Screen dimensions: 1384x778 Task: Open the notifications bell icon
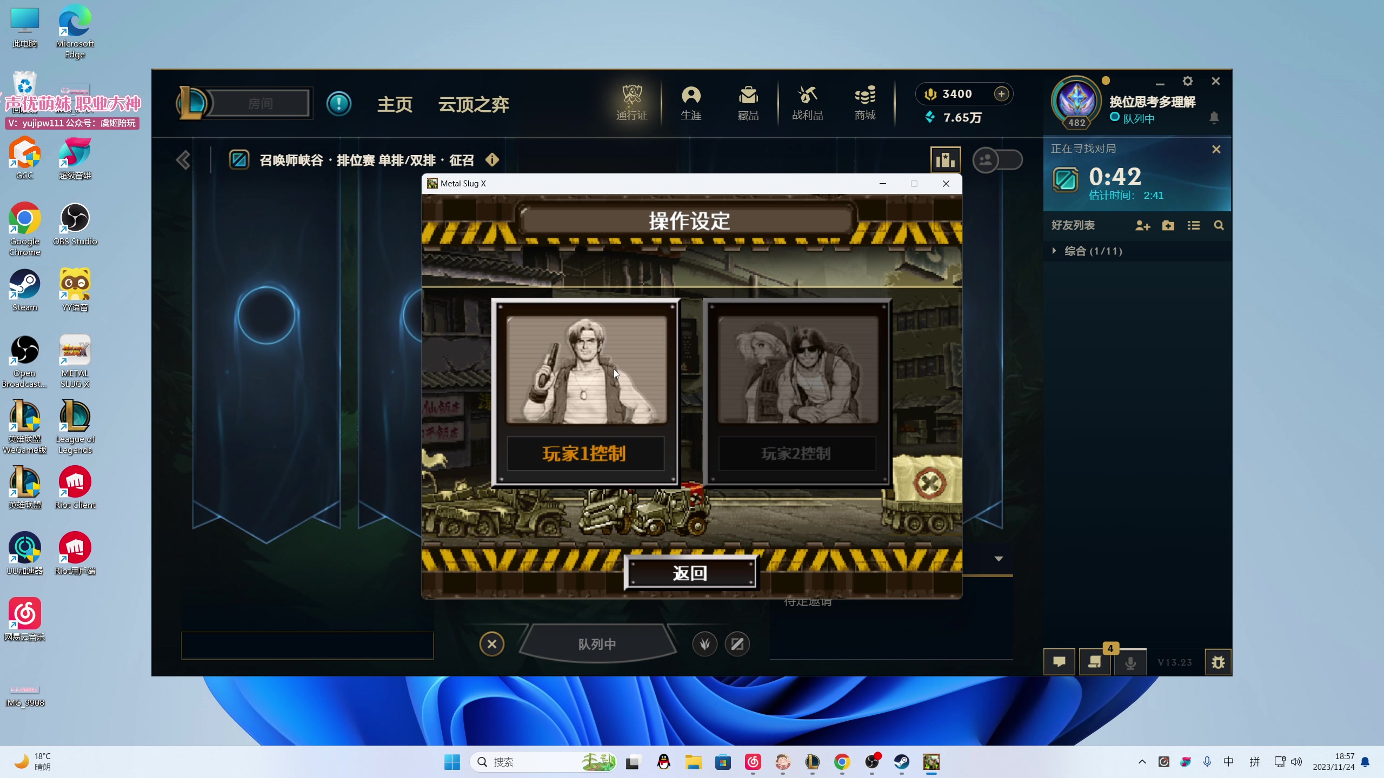tap(1214, 117)
